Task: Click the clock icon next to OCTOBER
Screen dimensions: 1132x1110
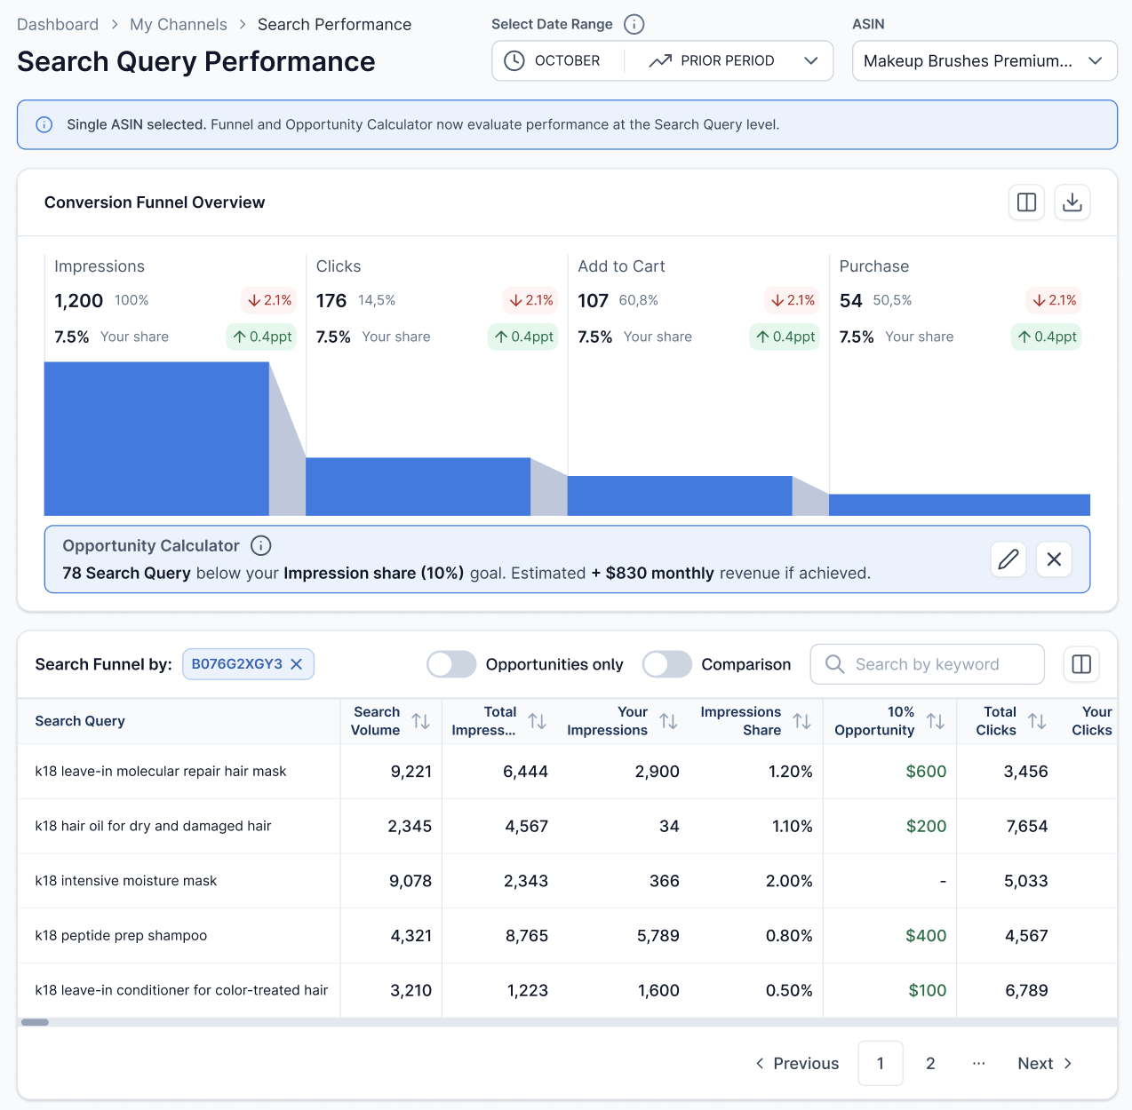Action: 514,60
